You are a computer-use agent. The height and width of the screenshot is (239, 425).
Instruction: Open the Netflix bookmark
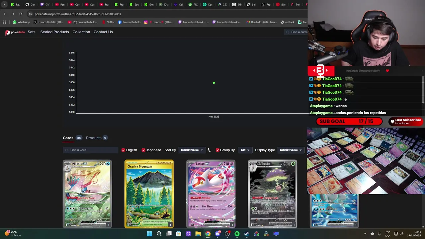tap(108, 22)
